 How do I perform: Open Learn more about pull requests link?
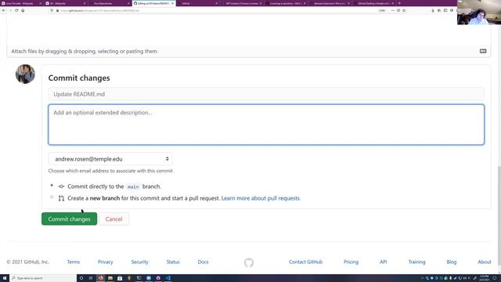point(261,198)
